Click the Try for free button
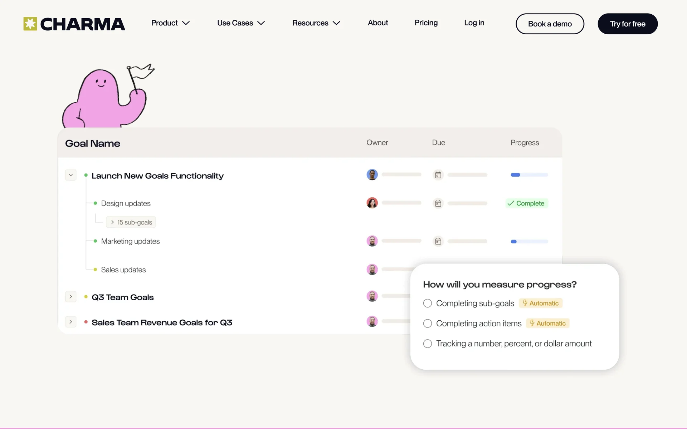Screen dimensions: 687x429 point(627,24)
